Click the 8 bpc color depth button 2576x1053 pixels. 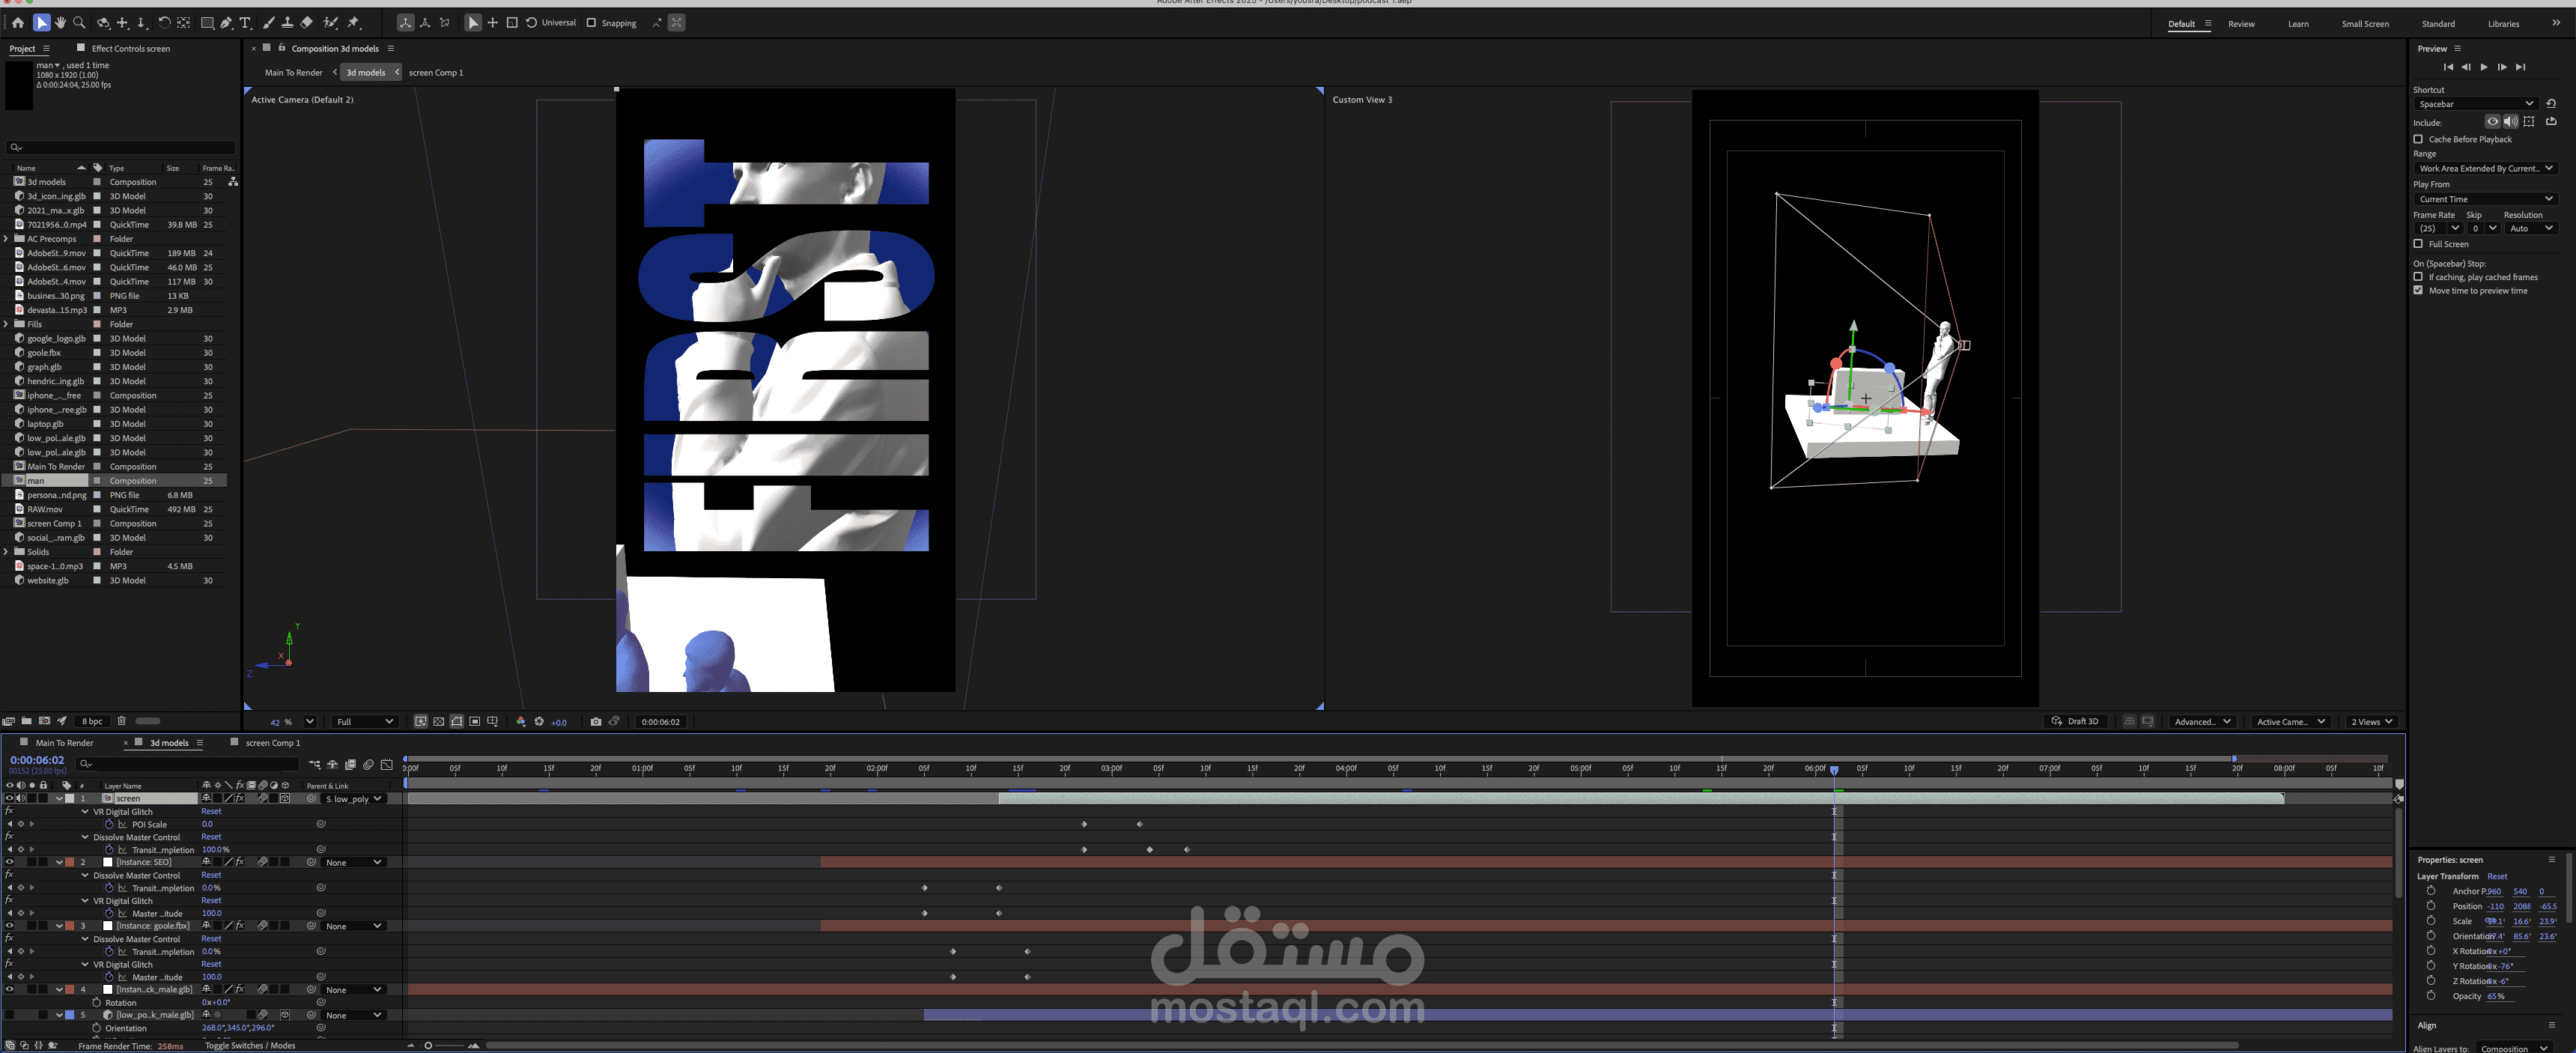(x=92, y=721)
